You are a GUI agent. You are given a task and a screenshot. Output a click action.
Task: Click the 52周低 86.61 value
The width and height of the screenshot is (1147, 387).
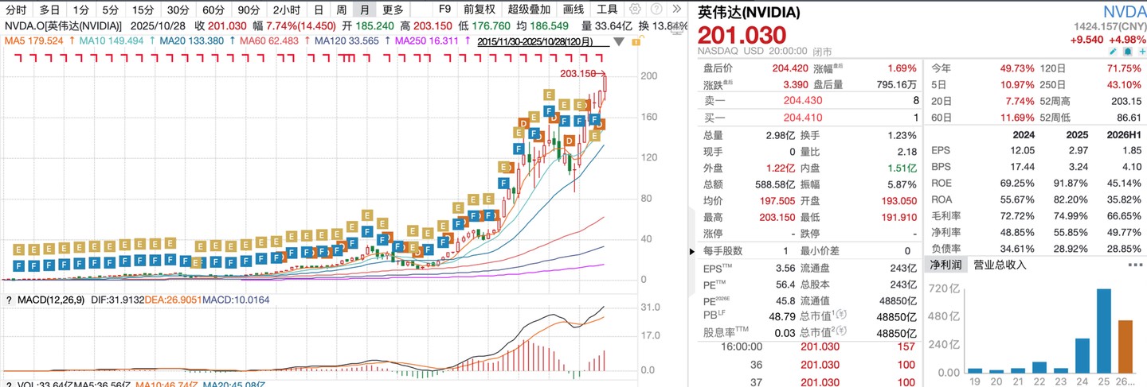[1130, 118]
